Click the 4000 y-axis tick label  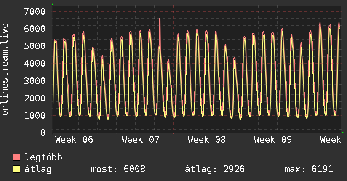[x=35, y=63]
